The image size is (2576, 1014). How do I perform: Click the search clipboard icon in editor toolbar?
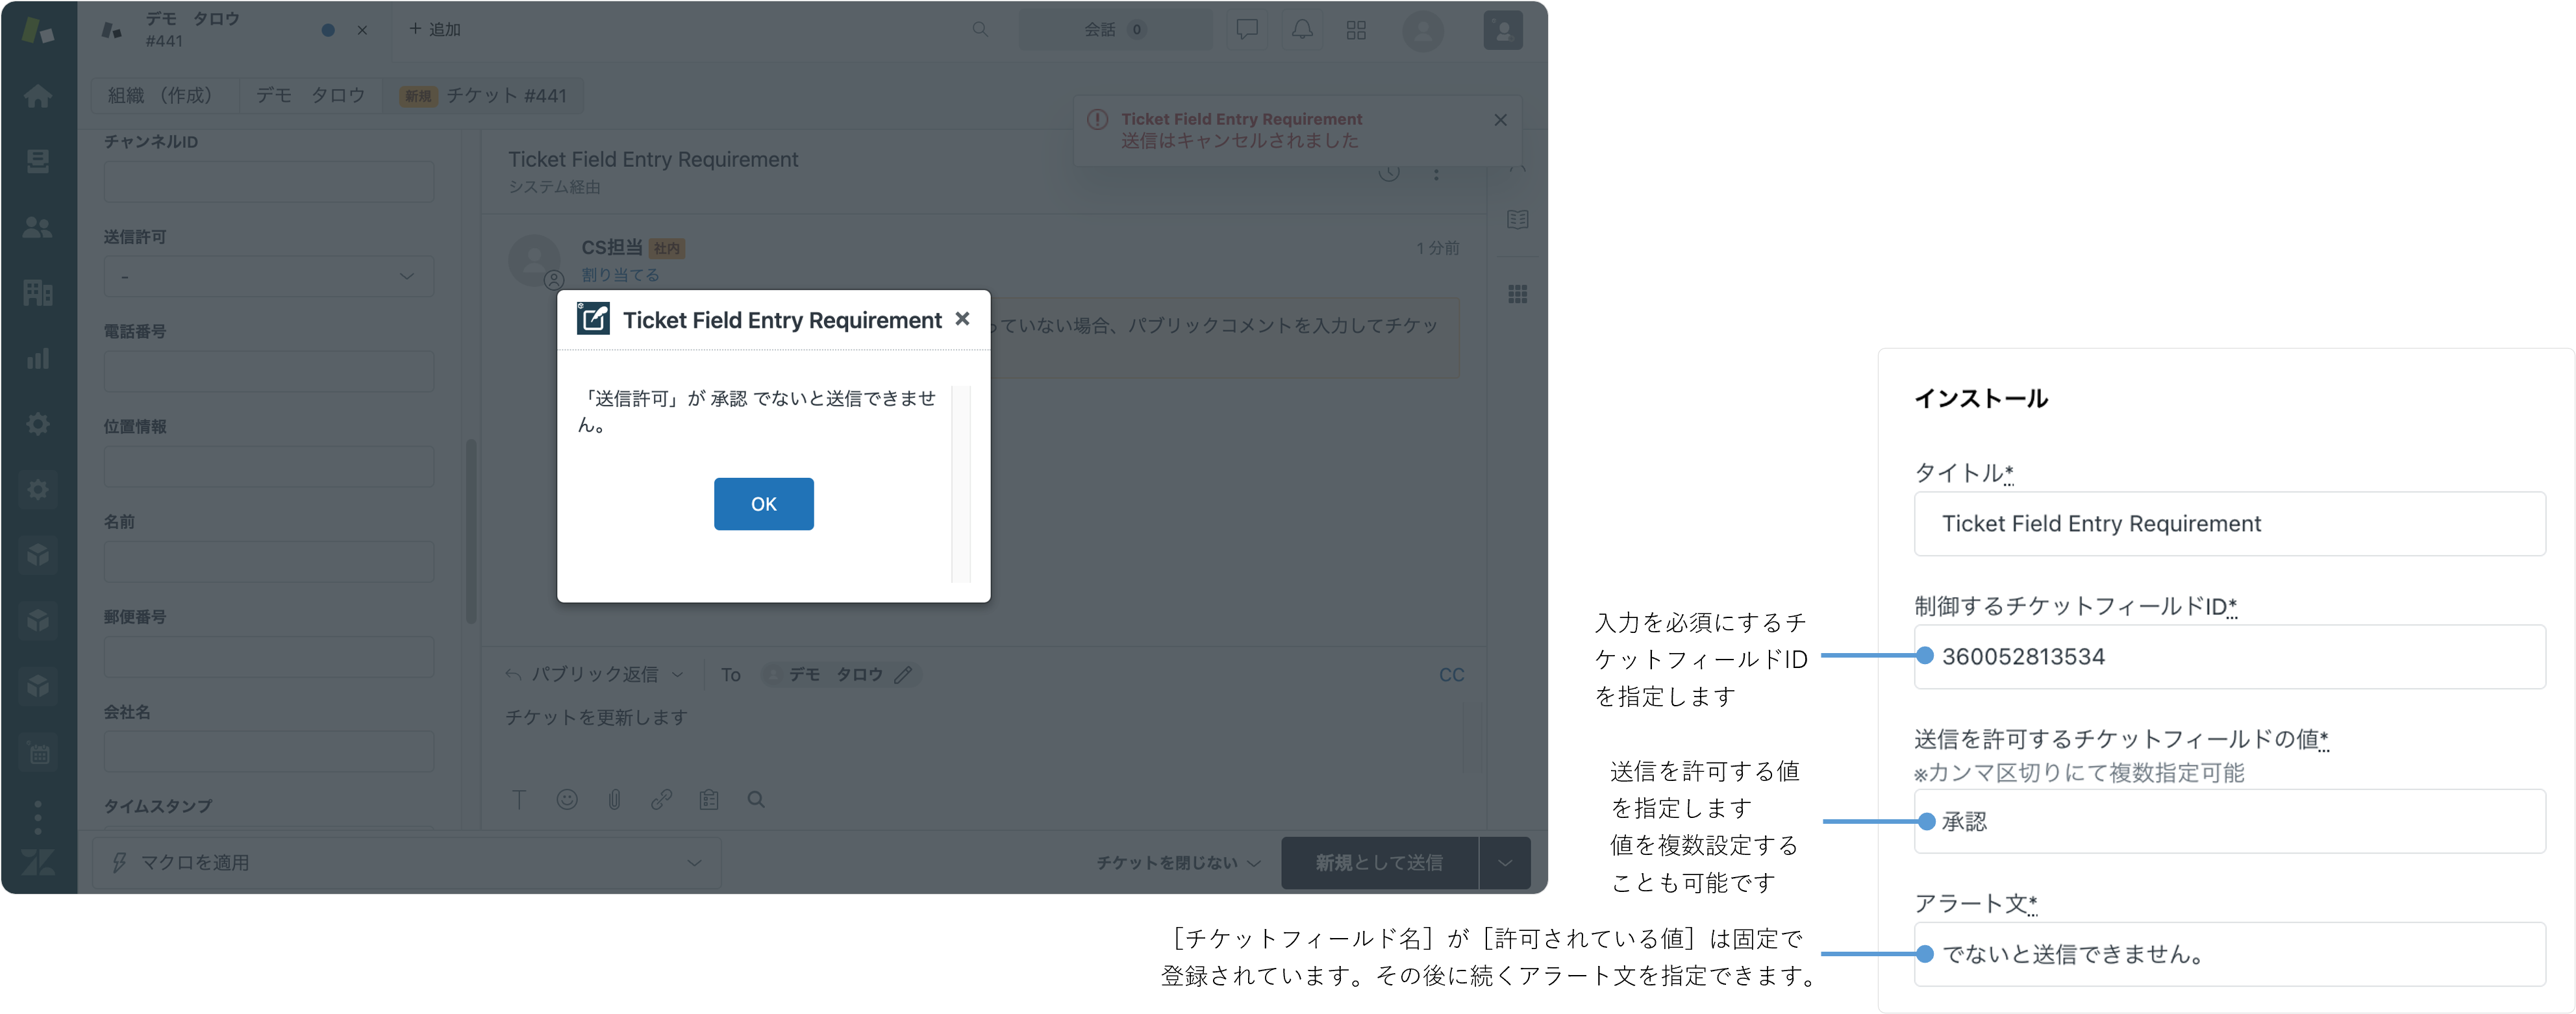(x=709, y=799)
